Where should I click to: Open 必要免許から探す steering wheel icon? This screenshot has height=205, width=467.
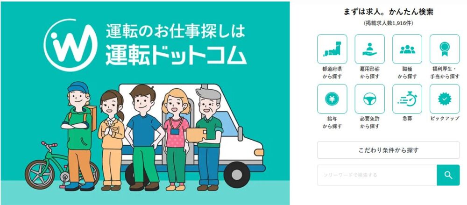click(369, 99)
